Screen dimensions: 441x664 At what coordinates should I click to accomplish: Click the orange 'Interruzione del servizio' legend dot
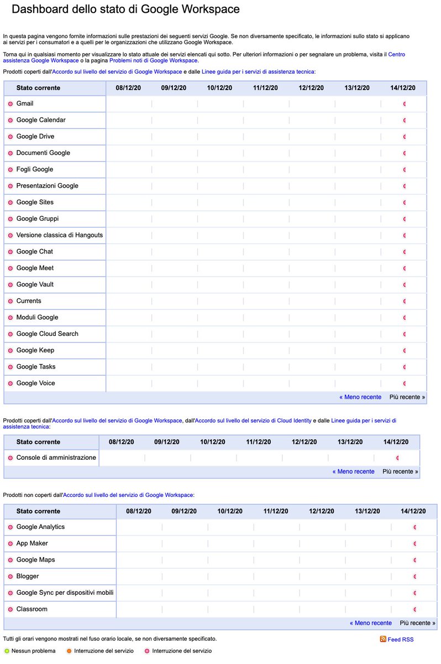tap(69, 651)
